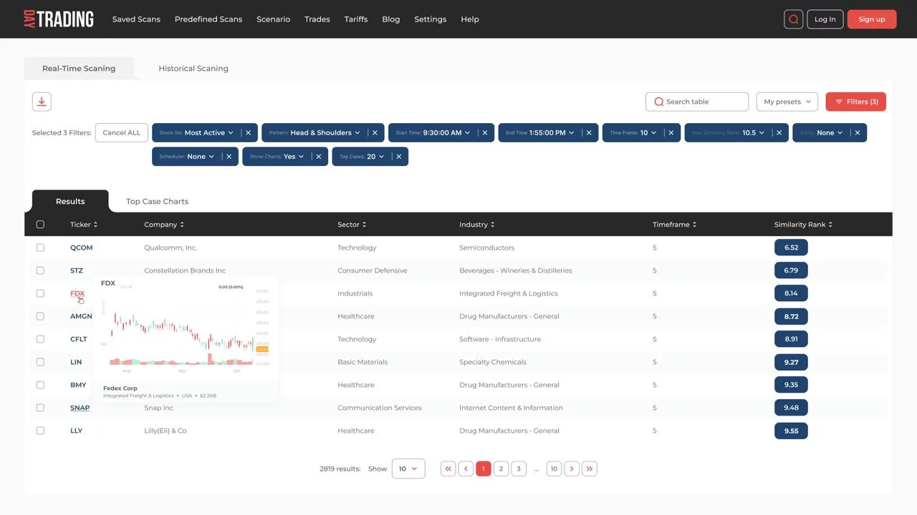Open the Filters (3) panel
This screenshot has width=917, height=515.
[x=856, y=102]
